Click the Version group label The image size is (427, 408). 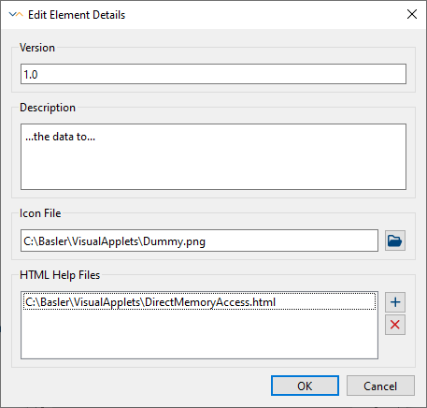(x=37, y=48)
